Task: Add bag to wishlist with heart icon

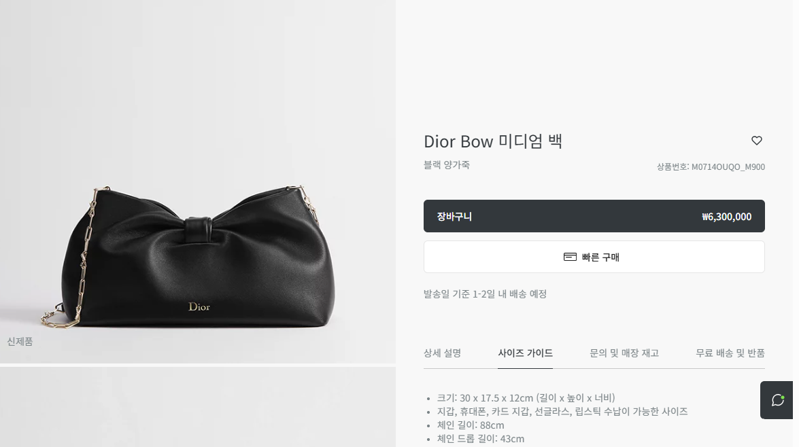Action: click(756, 141)
